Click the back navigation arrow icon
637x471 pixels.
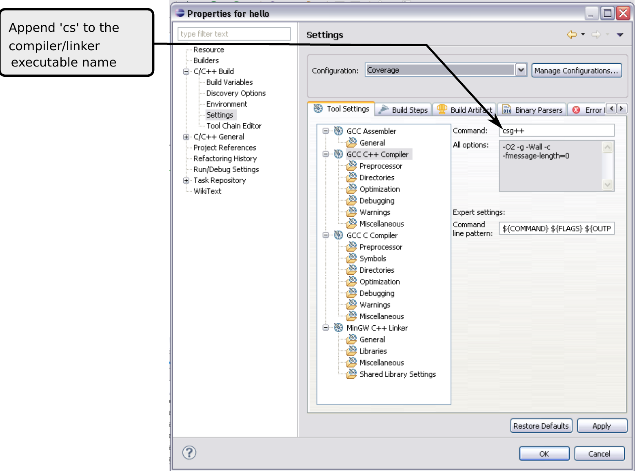click(x=571, y=35)
